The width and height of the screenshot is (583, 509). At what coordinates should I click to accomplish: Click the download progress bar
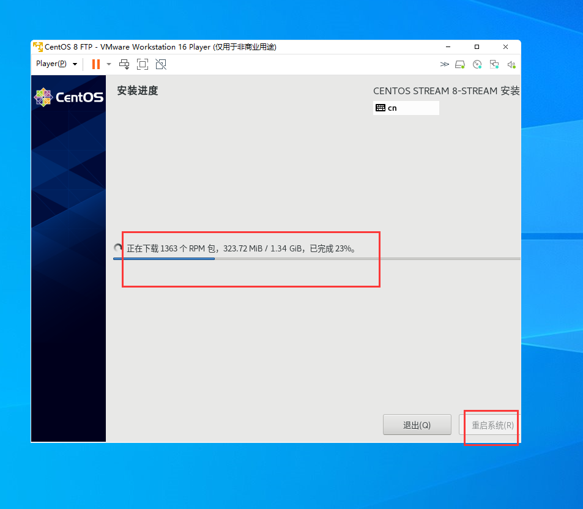pos(317,258)
